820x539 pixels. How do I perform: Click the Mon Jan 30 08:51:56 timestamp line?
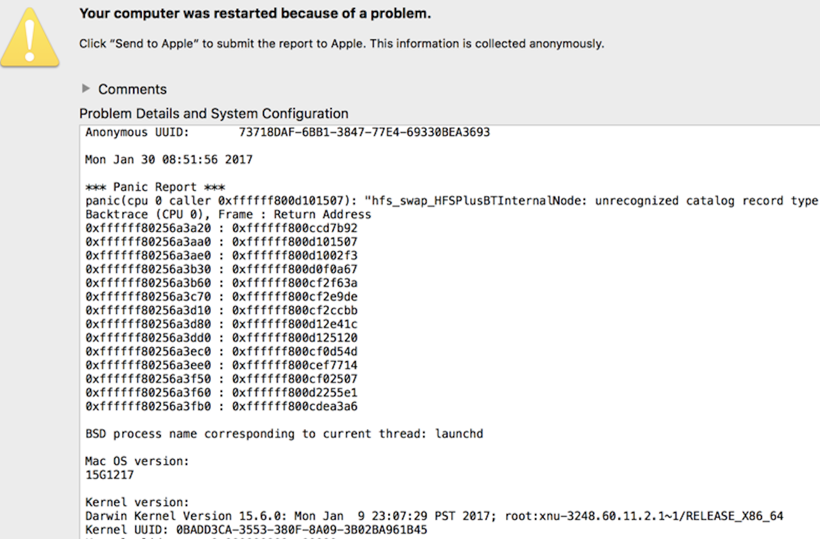pos(169,160)
